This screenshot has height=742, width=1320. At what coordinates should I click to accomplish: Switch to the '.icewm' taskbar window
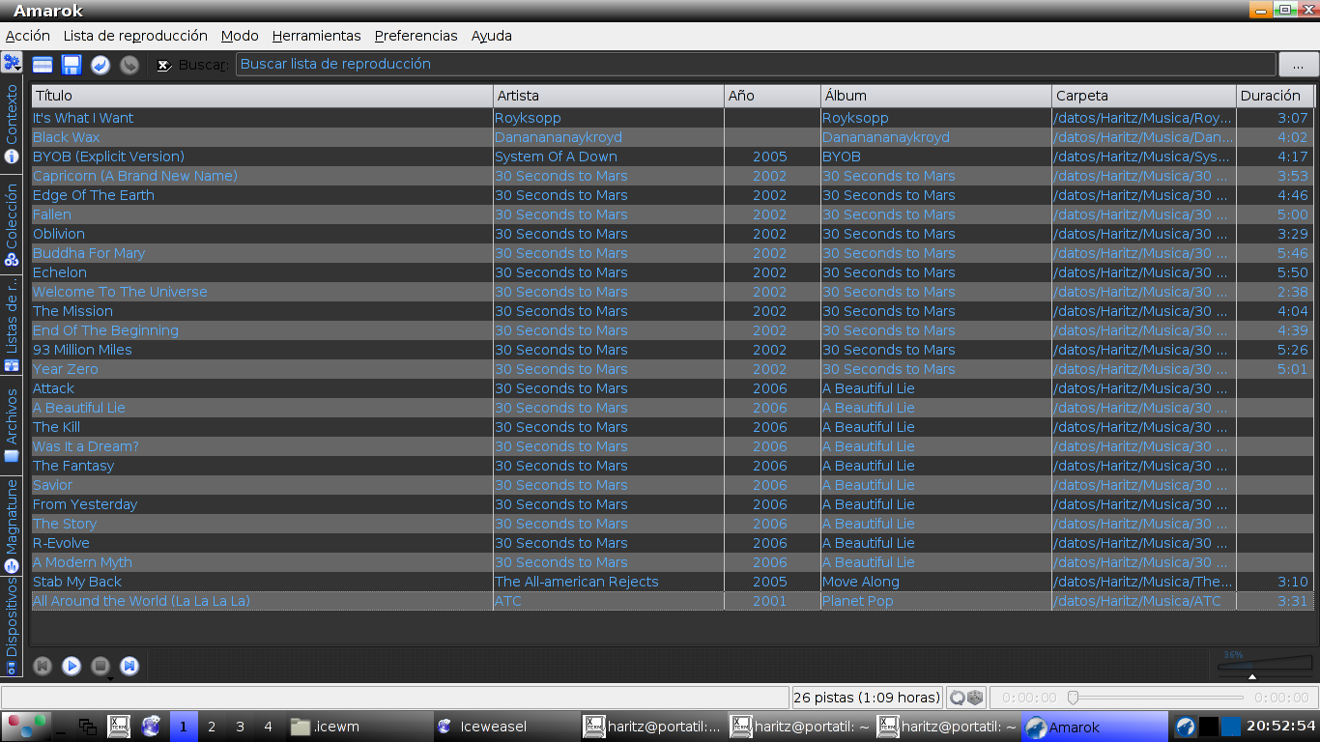tap(359, 727)
